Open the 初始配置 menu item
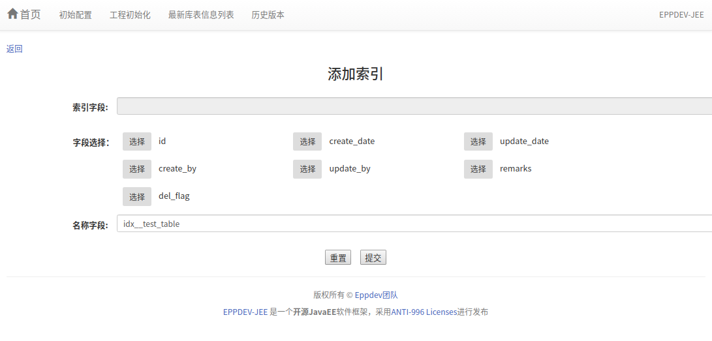 point(75,15)
